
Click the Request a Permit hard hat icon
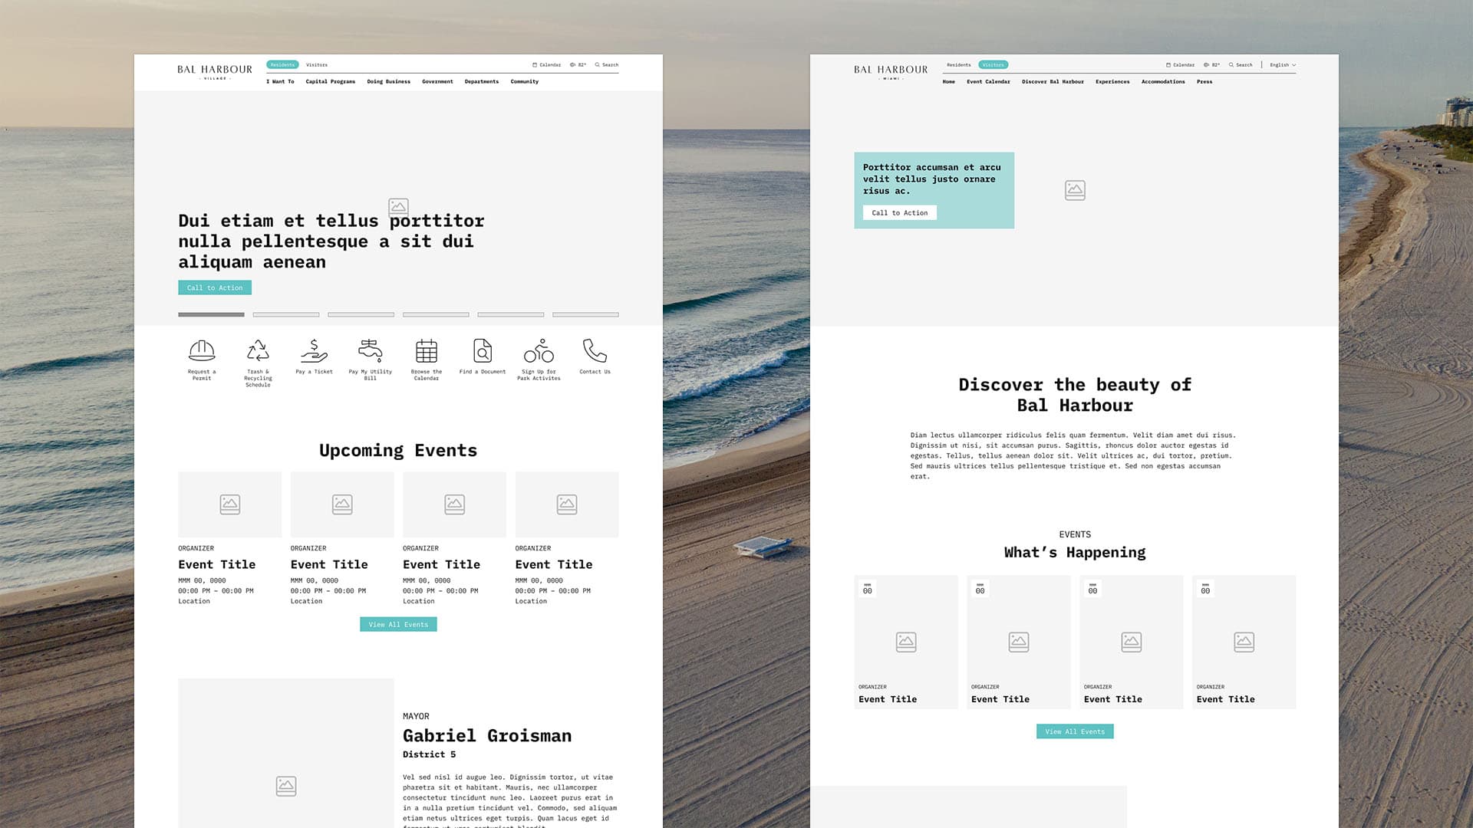click(202, 351)
